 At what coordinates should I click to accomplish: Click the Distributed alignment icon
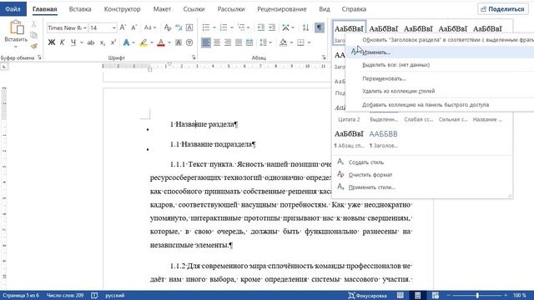249,42
